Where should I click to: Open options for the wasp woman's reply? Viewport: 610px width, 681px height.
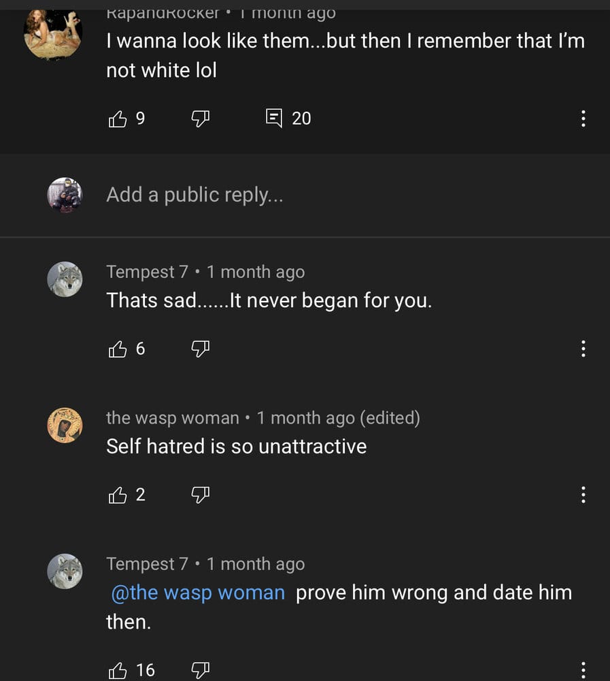(583, 495)
